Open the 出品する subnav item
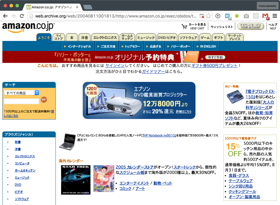The image size is (280, 205). point(154,46)
